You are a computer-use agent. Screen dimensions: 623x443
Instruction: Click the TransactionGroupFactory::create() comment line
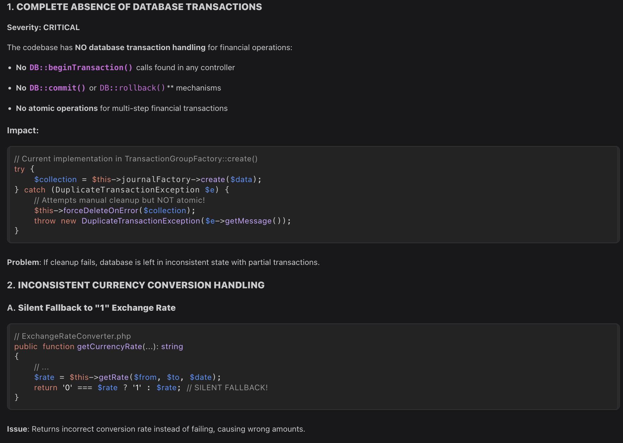click(136, 159)
